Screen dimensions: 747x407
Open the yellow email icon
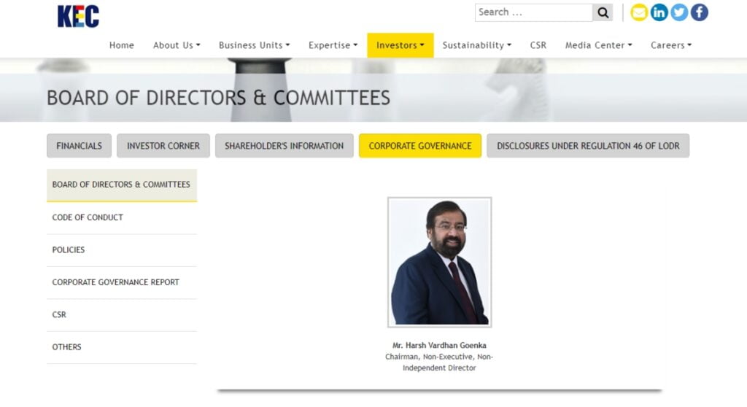point(639,12)
